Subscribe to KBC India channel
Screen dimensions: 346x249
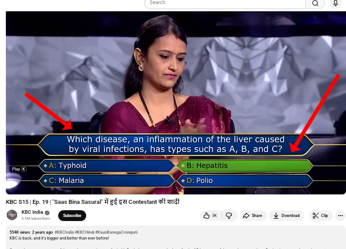[72, 216]
